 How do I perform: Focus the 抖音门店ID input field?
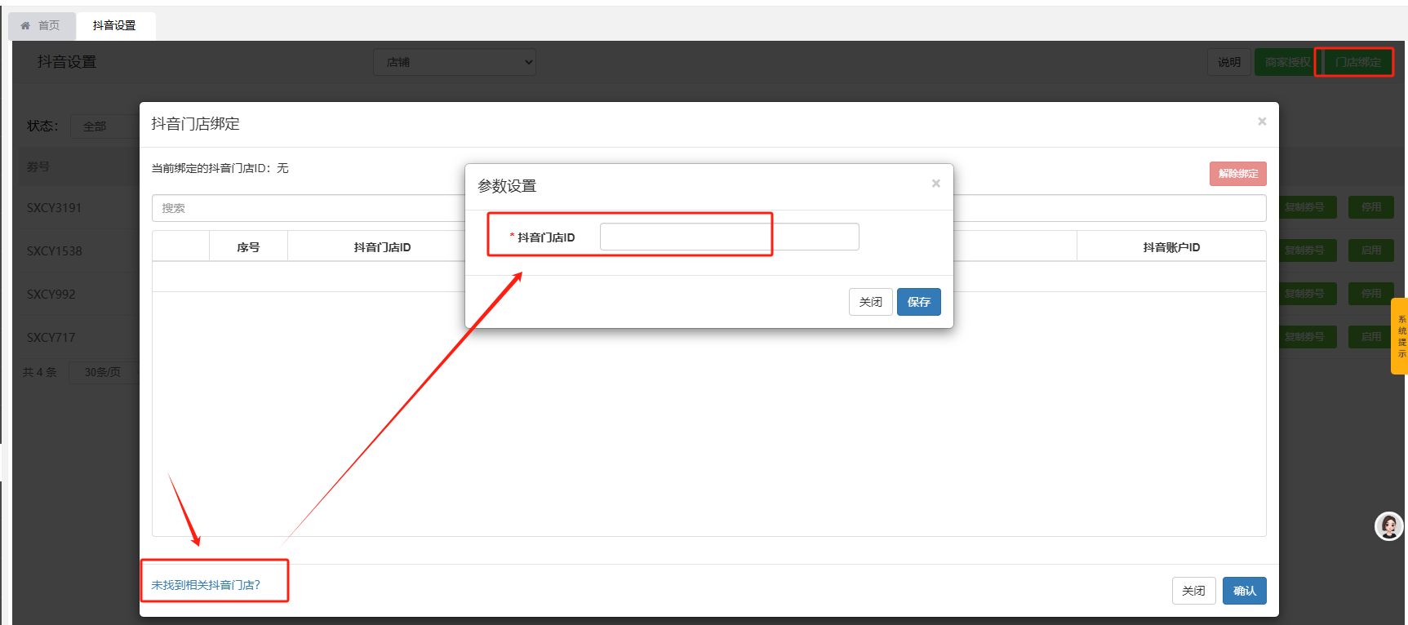point(729,237)
